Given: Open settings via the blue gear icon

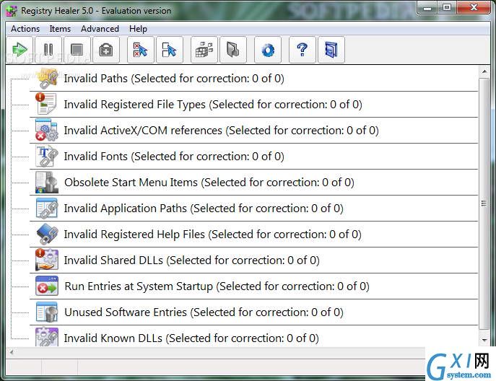Looking at the screenshot, I should tap(268, 50).
